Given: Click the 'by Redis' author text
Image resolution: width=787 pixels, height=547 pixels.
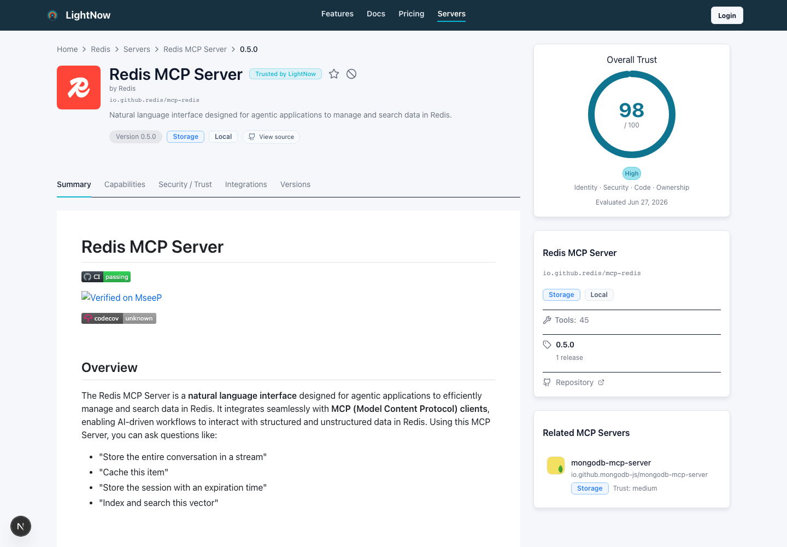Looking at the screenshot, I should click(x=122, y=89).
